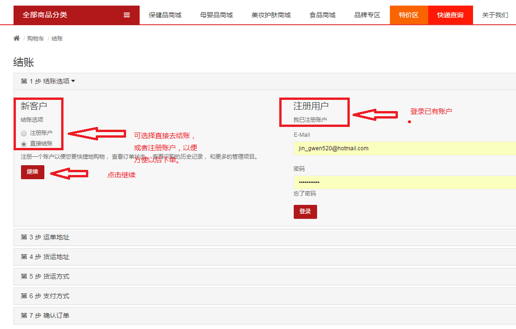Select the 注册账户 radio option

(x=24, y=133)
